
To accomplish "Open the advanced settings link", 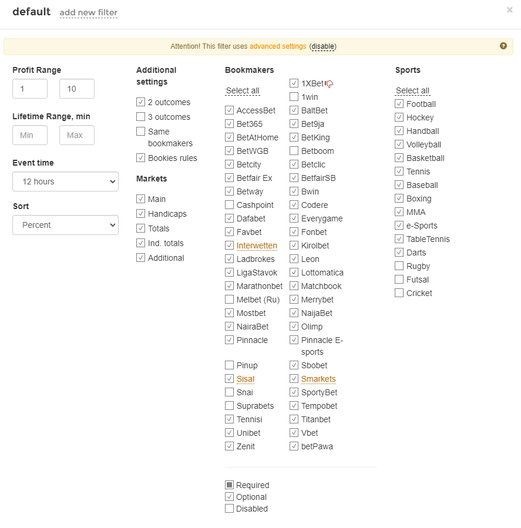I will pos(278,46).
